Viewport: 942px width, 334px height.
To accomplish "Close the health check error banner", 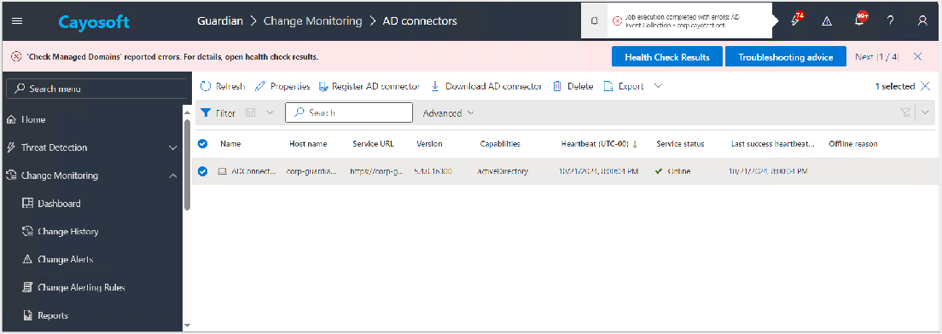I will [x=917, y=57].
